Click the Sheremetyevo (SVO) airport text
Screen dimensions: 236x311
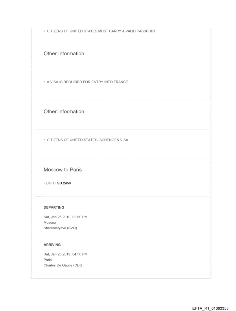click(x=60, y=228)
